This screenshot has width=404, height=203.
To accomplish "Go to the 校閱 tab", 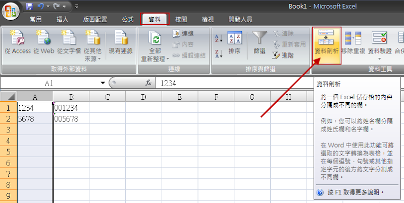I will [181, 19].
